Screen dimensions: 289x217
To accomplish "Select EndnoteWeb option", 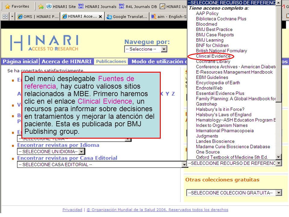I will tap(209, 88).
